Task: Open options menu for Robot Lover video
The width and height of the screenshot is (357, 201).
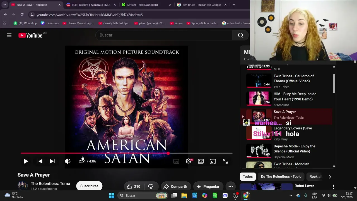Action: pyautogui.click(x=333, y=187)
